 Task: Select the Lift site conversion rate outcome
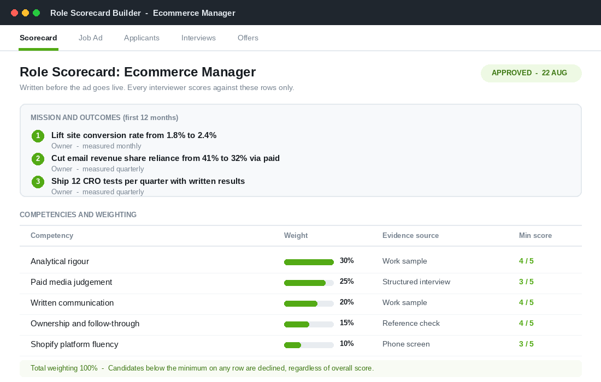134,135
